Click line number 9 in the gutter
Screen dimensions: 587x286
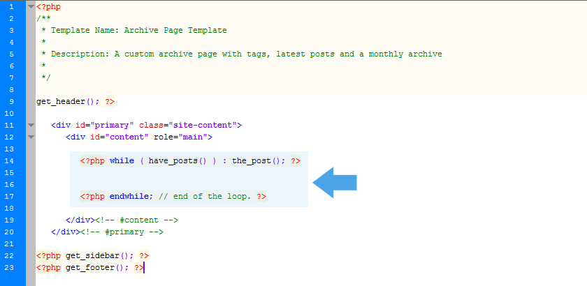11,101
